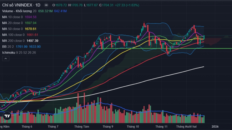Image resolution: width=232 pixels, height=130 pixels.
Task: Click the 2026 label on time axis
Action: pyautogui.click(x=215, y=126)
